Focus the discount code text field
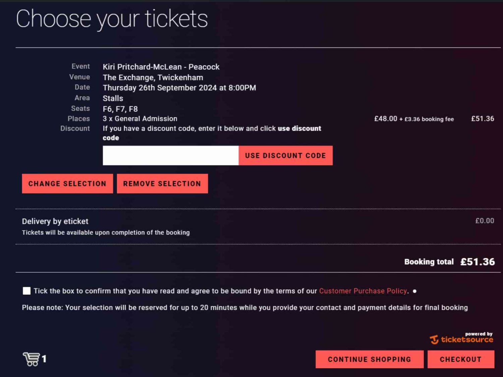The width and height of the screenshot is (503, 377). [x=171, y=155]
